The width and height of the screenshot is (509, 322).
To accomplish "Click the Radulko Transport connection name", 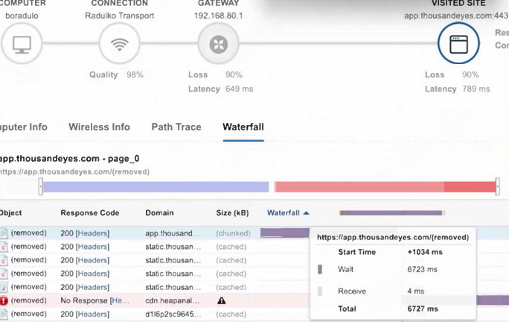I will (x=120, y=16).
